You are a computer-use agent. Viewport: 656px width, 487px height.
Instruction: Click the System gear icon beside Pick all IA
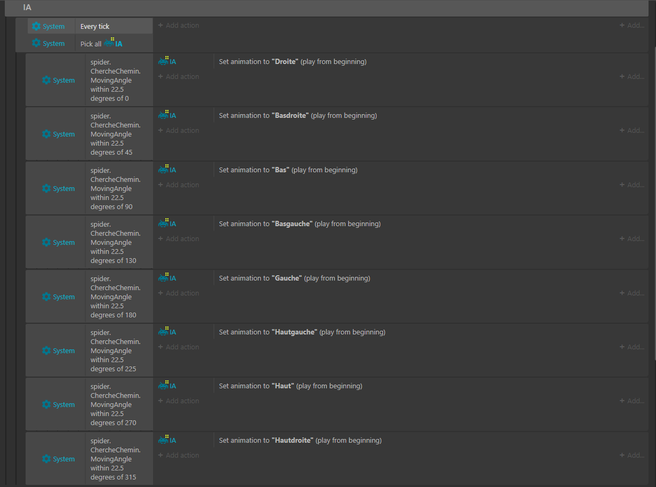tap(36, 43)
